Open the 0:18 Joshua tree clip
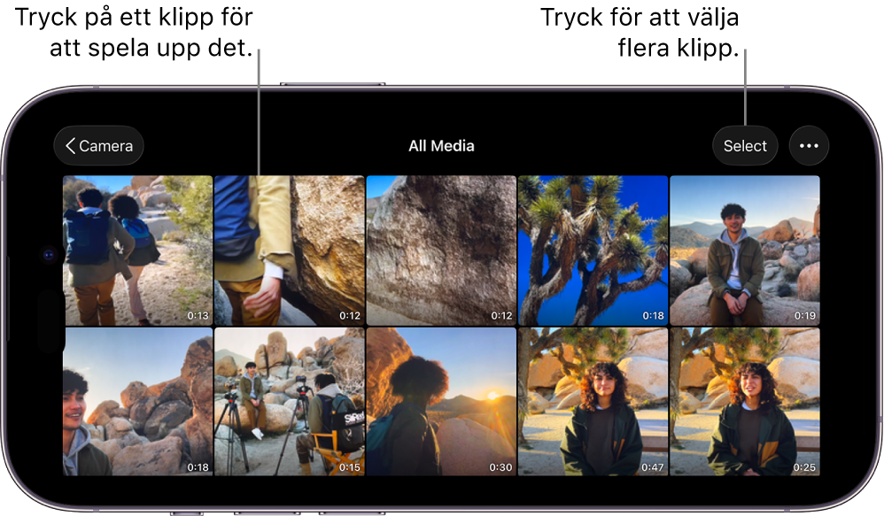Image resolution: width=884 pixels, height=516 pixels. (593, 250)
